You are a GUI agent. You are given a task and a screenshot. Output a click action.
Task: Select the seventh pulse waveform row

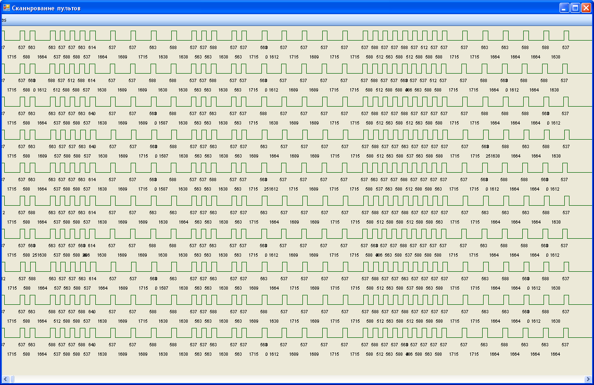pos(297,234)
